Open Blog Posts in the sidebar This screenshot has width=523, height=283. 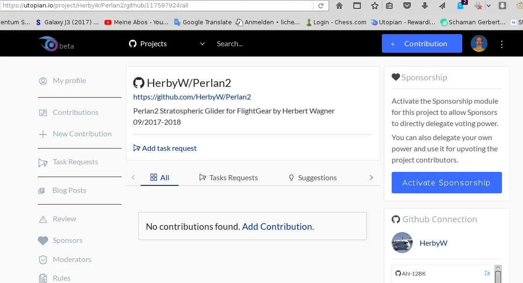pos(62,191)
